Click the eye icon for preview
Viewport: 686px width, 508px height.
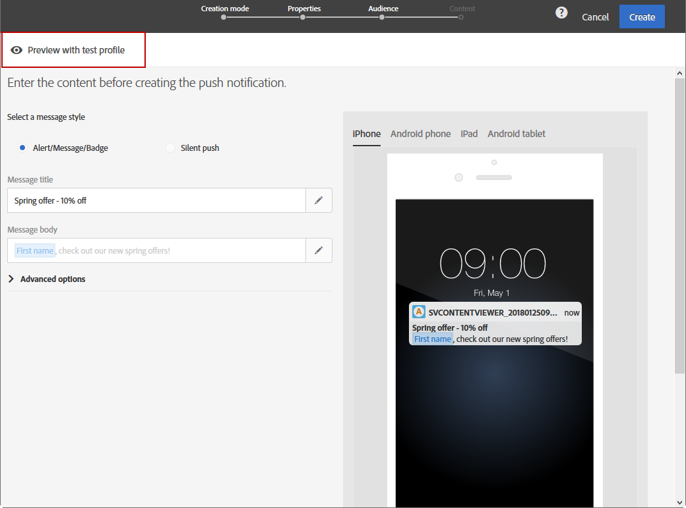(x=16, y=50)
